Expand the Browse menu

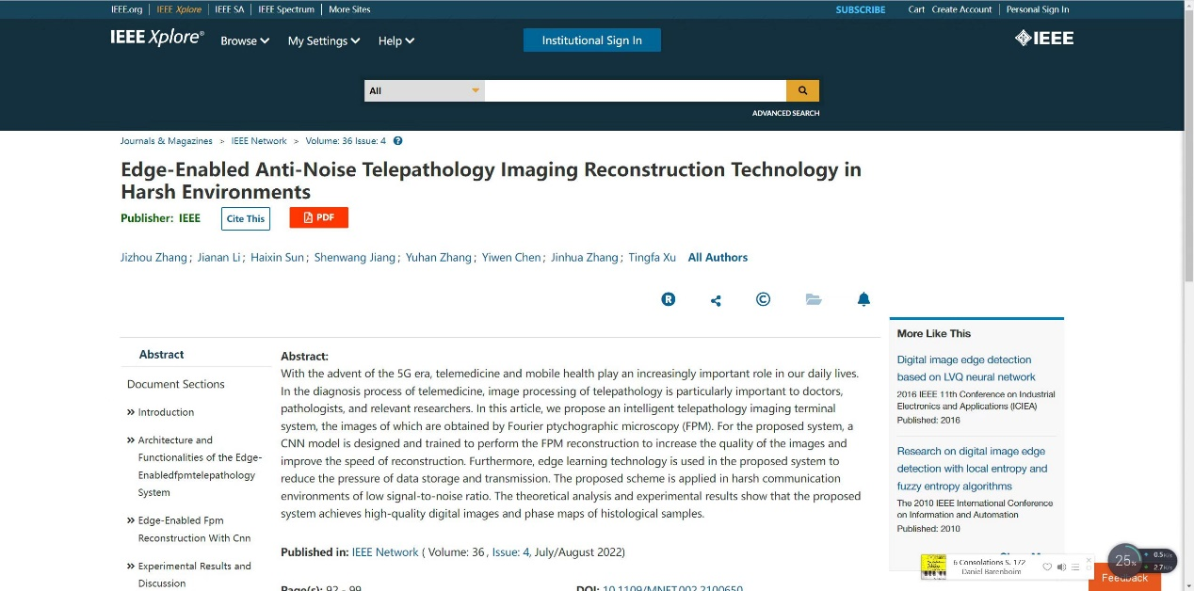pyautogui.click(x=245, y=41)
